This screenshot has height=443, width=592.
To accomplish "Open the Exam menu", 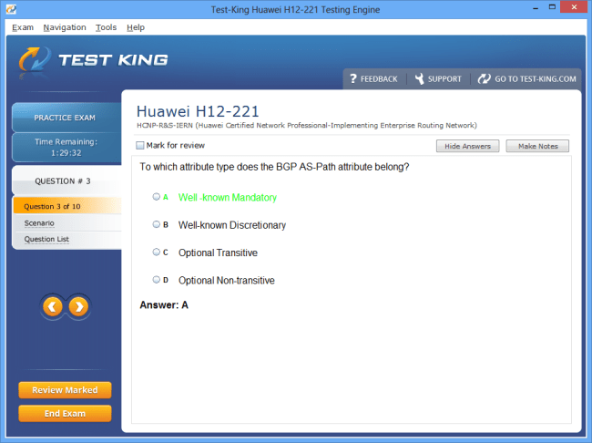I will 23,27.
